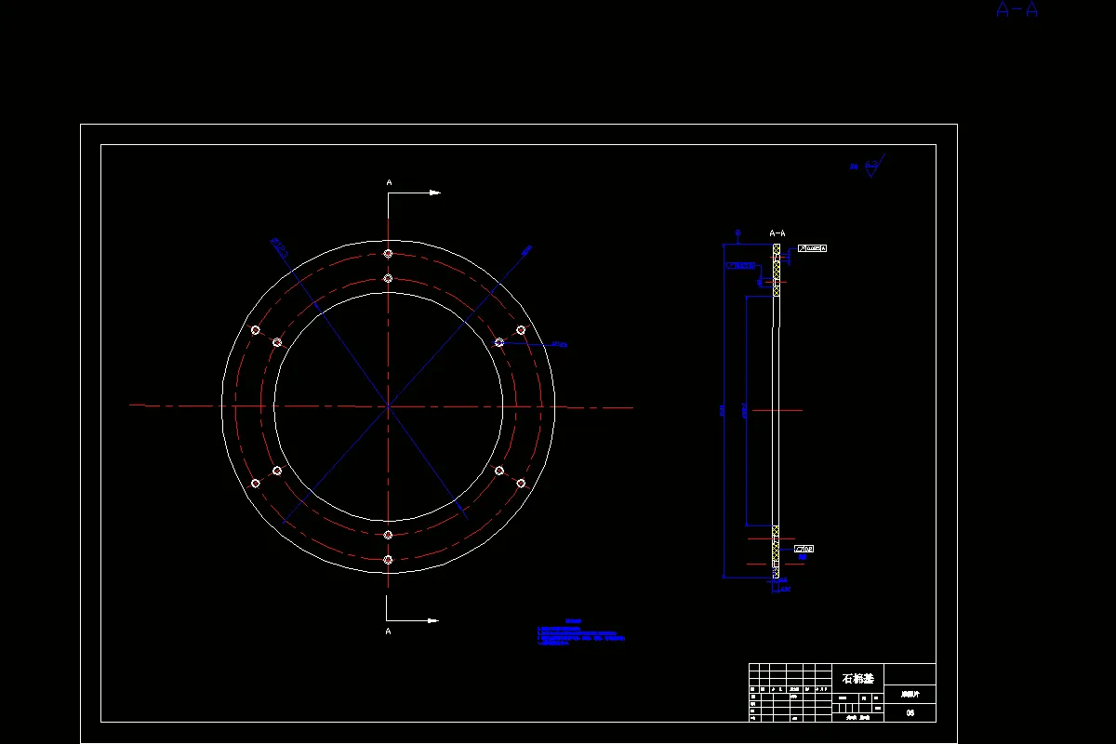1116x744 pixels.
Task: Click the ring center where the centerlines cross
Action: pos(388,406)
